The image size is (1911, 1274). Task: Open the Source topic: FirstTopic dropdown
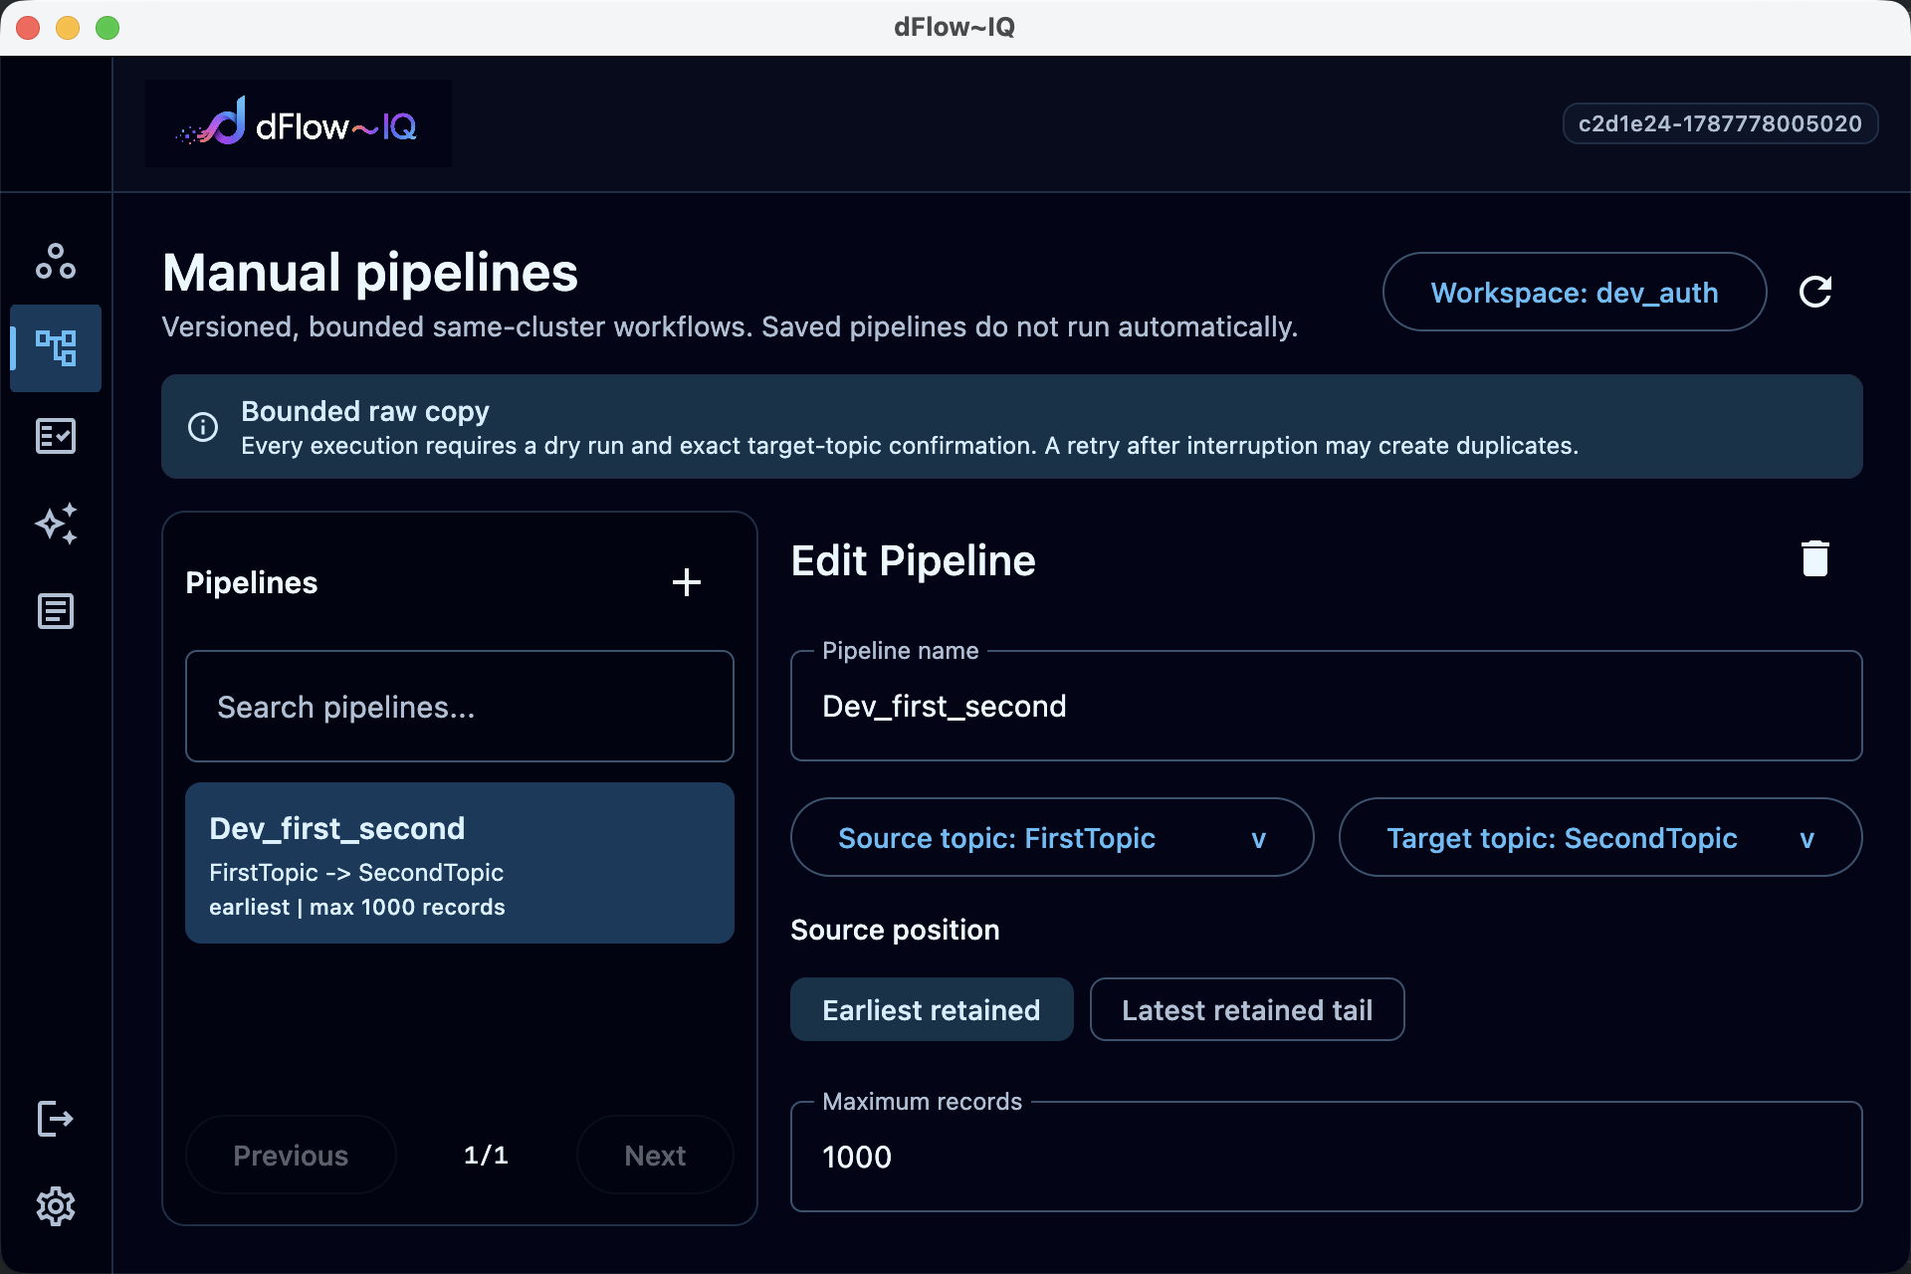pos(1052,837)
